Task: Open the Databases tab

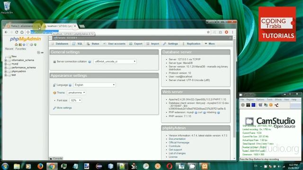Action: point(60,44)
